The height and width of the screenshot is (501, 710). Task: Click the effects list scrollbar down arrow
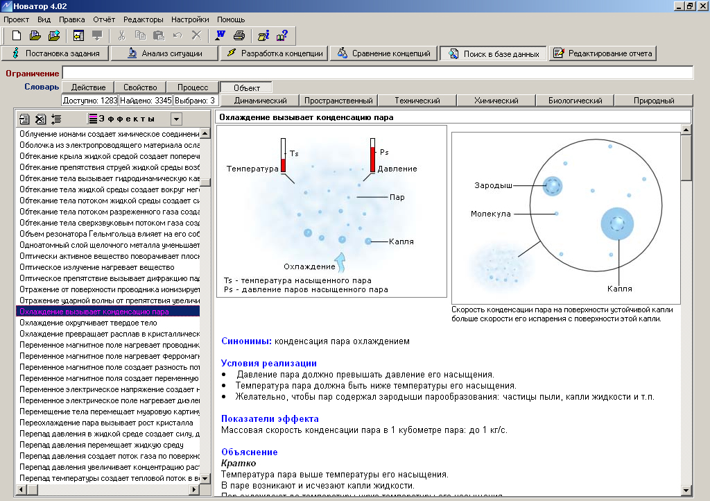[205, 478]
